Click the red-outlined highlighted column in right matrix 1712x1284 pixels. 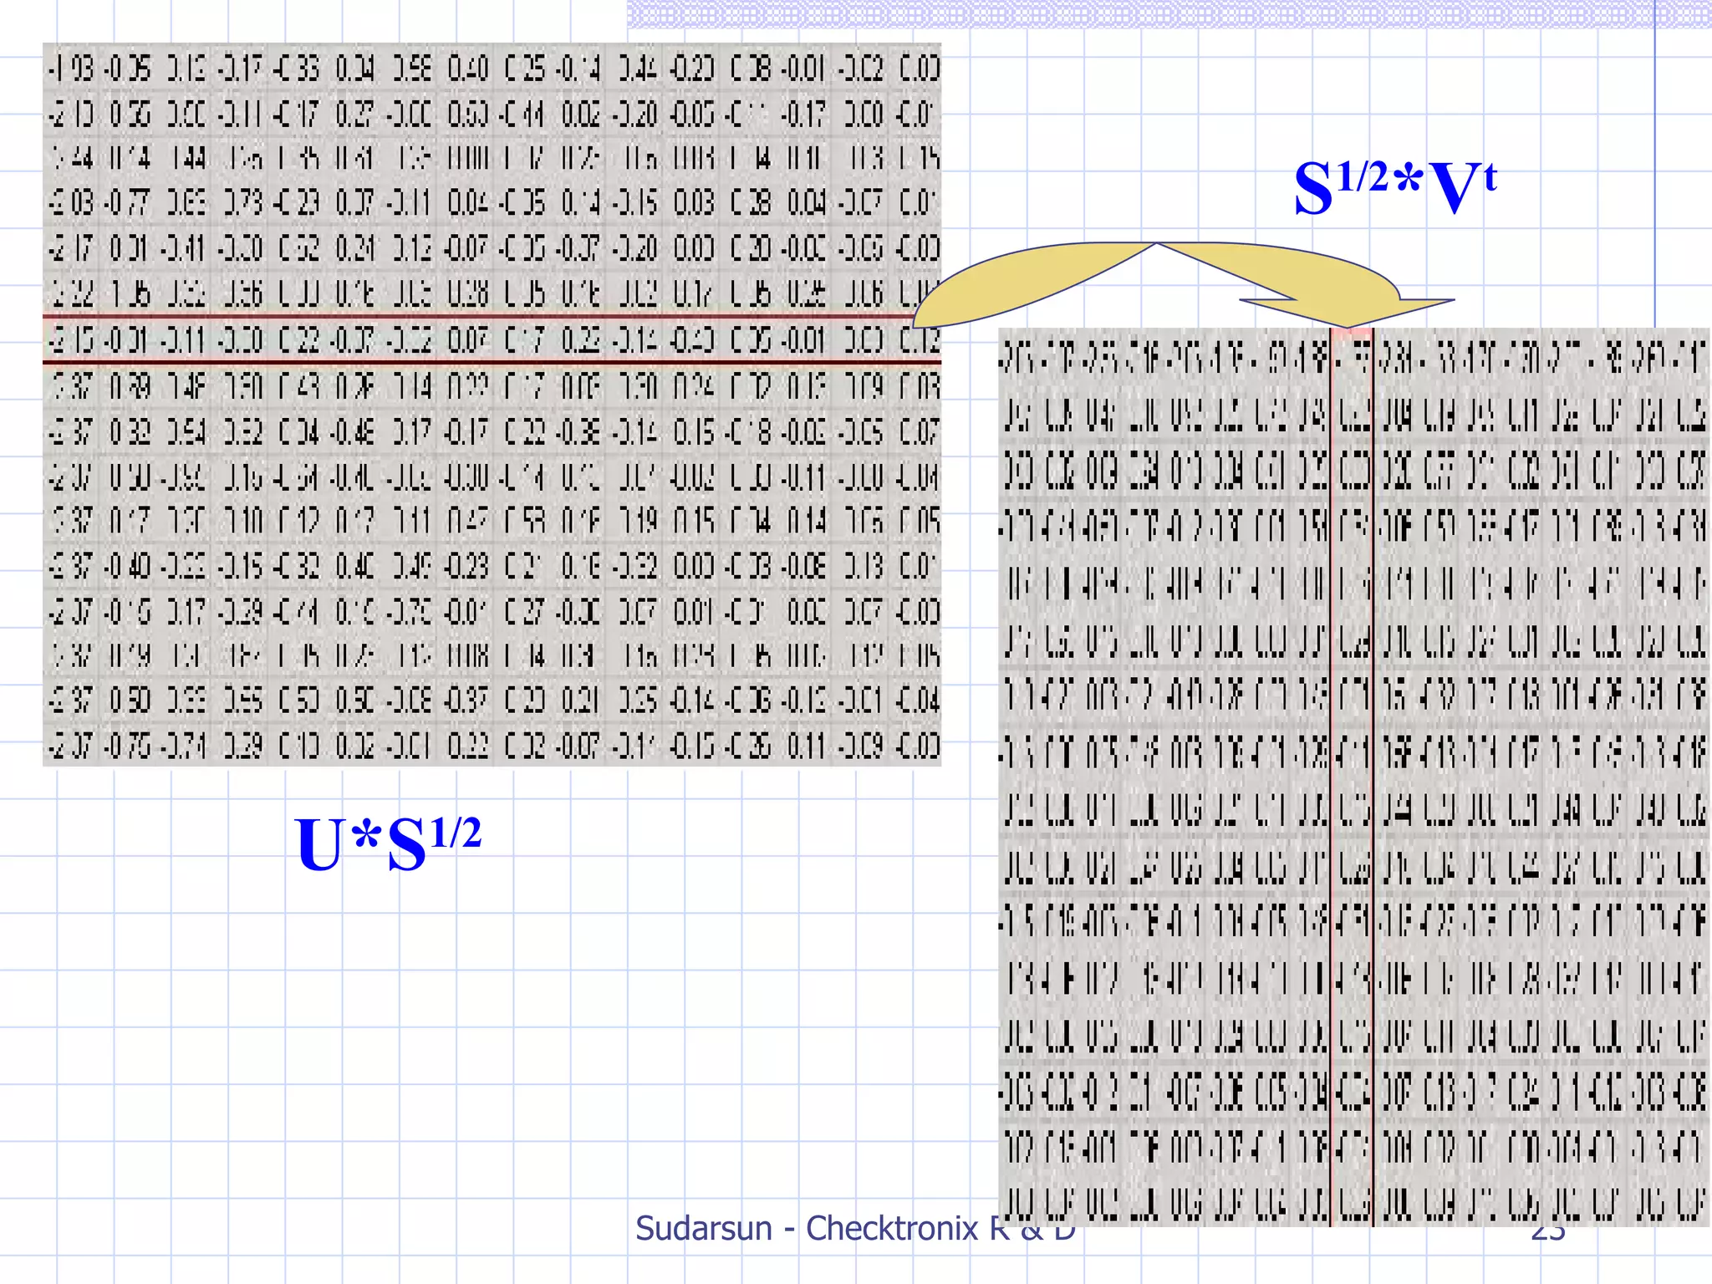coord(1352,777)
